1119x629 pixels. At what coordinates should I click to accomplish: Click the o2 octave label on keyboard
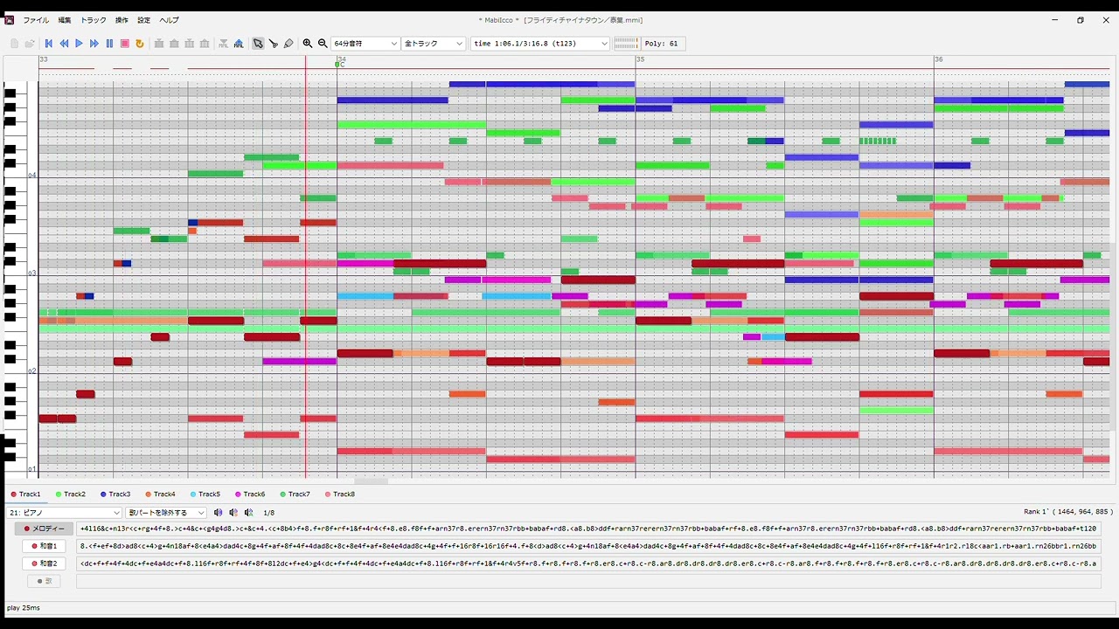tap(32, 371)
